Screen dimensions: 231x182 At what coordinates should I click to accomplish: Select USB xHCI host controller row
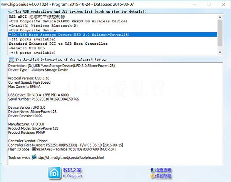pos(113,17)
